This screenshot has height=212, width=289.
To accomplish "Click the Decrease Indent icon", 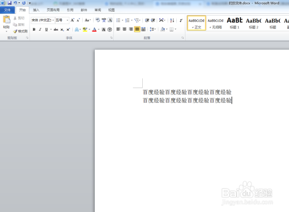I will coord(147,20).
